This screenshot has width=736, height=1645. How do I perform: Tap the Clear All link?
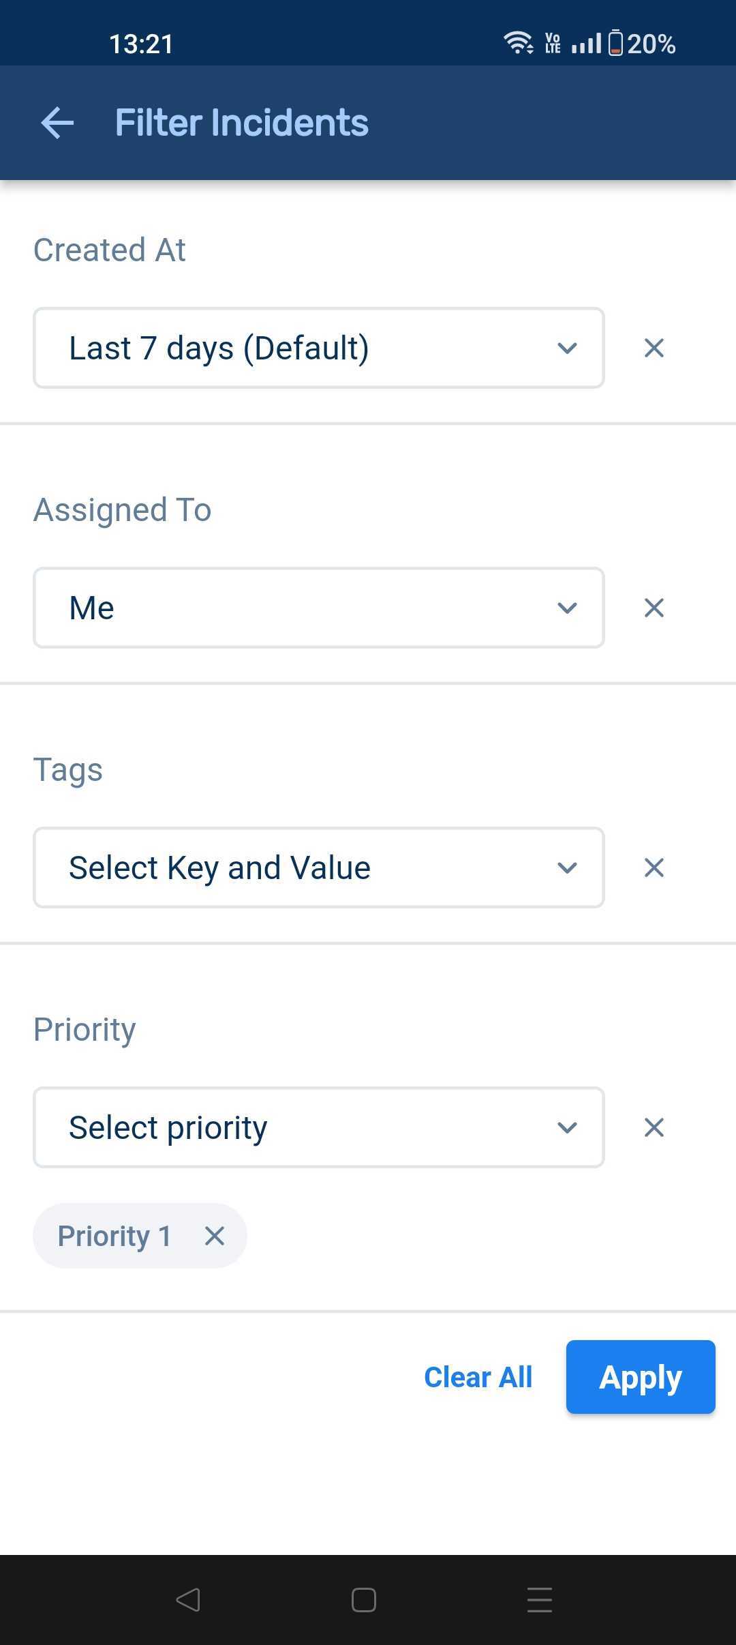click(478, 1377)
